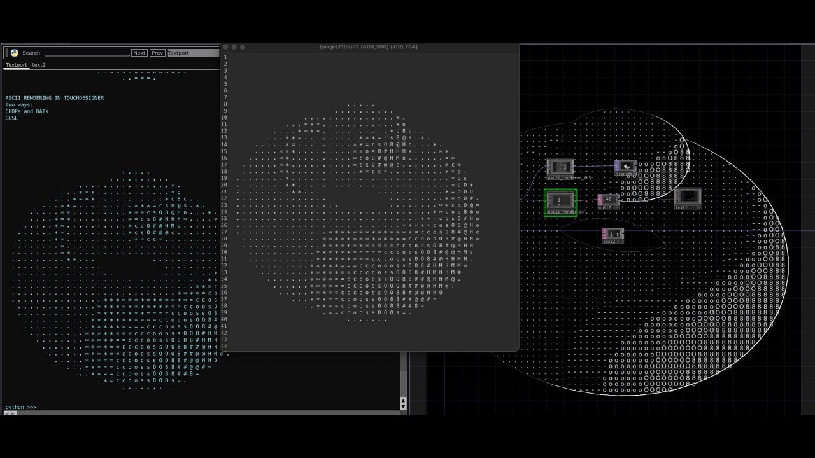Select the text1 node
Screen dimensions: 815x458
coord(688,198)
